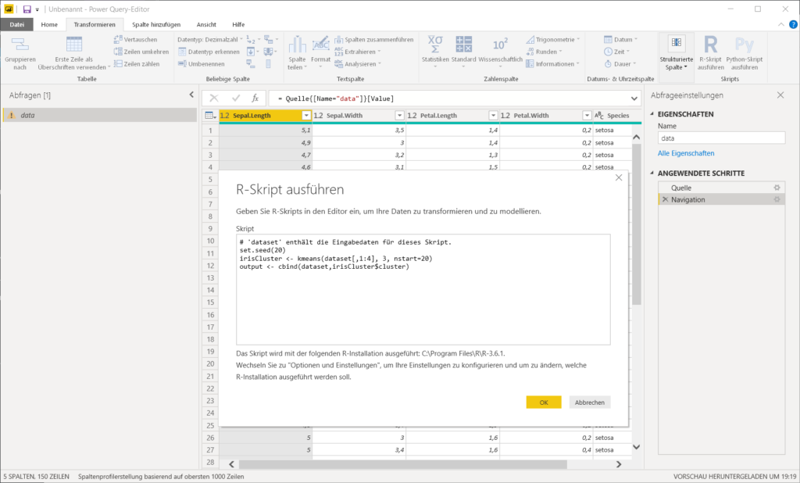Select the Transformieren tab
The image size is (800, 483).
coord(95,24)
